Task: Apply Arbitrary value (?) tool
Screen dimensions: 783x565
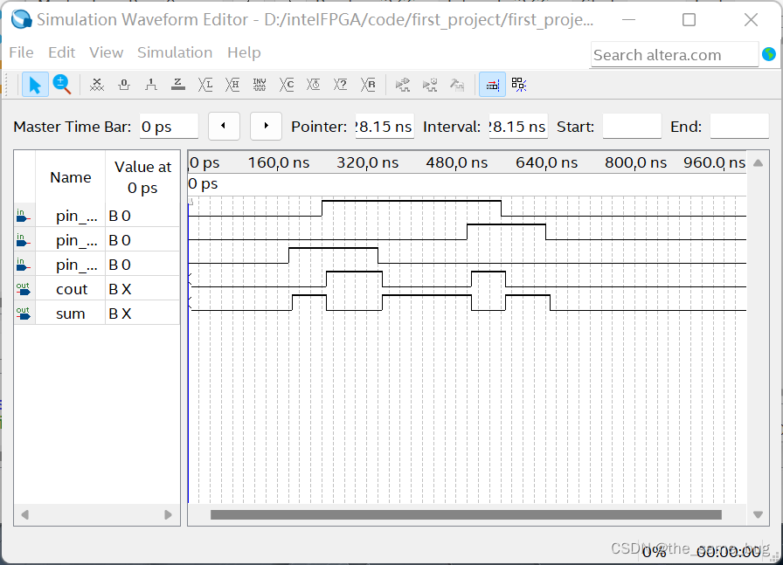Action: tap(341, 85)
